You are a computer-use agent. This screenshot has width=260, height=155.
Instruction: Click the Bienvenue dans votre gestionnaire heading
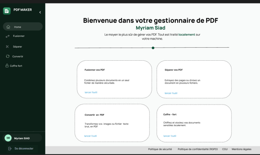click(150, 20)
